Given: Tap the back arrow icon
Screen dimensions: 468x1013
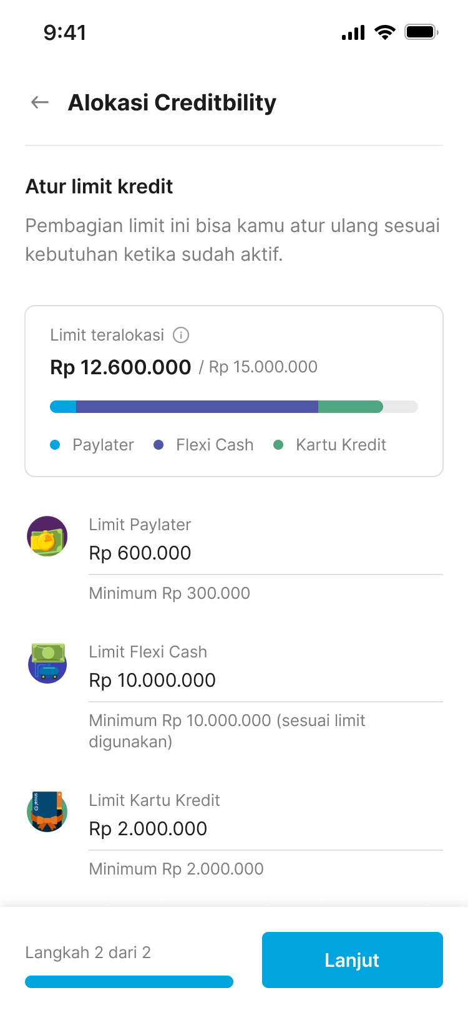Looking at the screenshot, I should pyautogui.click(x=40, y=102).
